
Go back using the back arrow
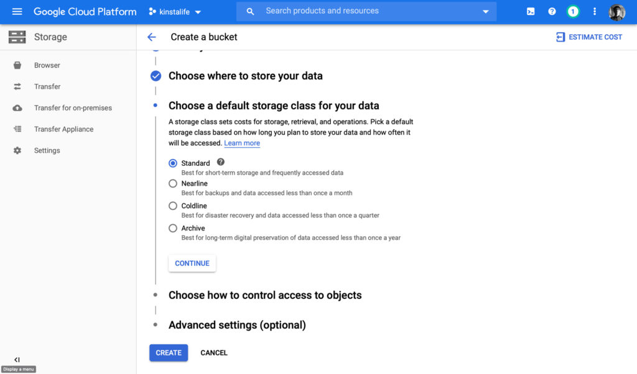151,37
